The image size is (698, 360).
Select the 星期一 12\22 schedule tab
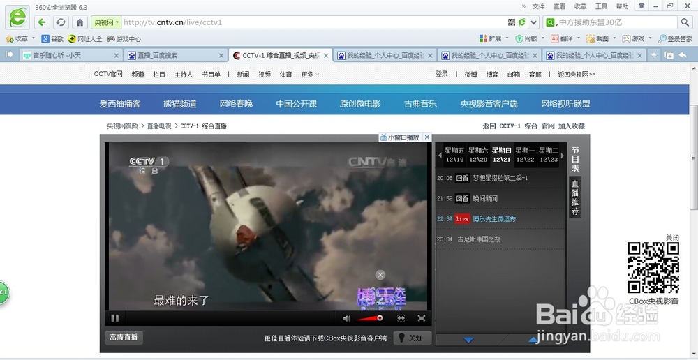coord(526,155)
